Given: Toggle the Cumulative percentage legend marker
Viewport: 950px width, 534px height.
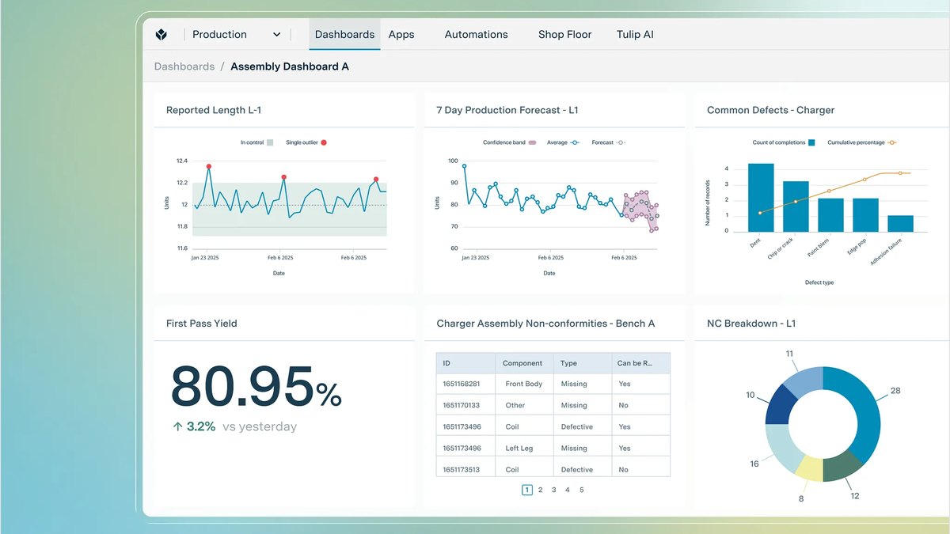Looking at the screenshot, I should [x=892, y=142].
